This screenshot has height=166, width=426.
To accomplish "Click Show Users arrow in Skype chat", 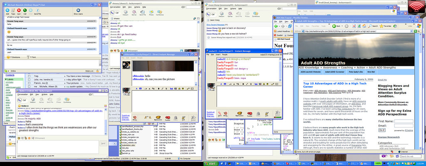I will click(78, 10).
